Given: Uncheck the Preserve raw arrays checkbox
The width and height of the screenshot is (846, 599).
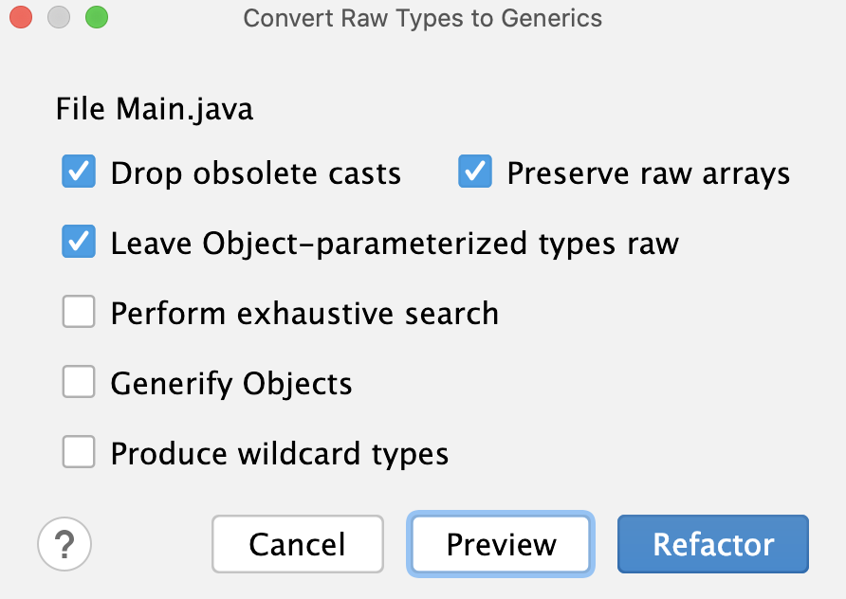Looking at the screenshot, I should point(475,172).
